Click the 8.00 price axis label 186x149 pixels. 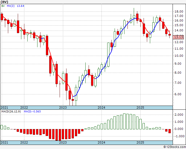coord(178,73)
